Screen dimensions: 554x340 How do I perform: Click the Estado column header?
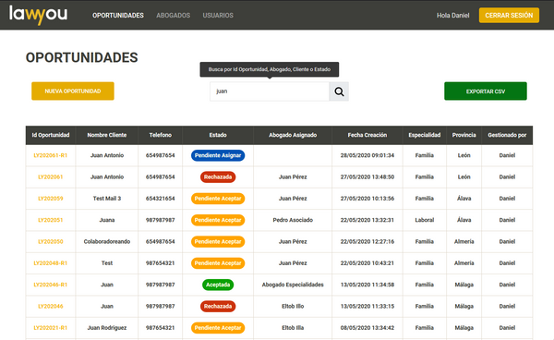pos(218,135)
